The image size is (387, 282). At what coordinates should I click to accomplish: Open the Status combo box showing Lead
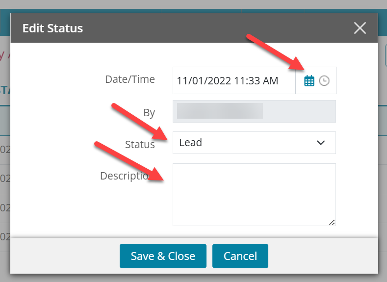click(254, 143)
